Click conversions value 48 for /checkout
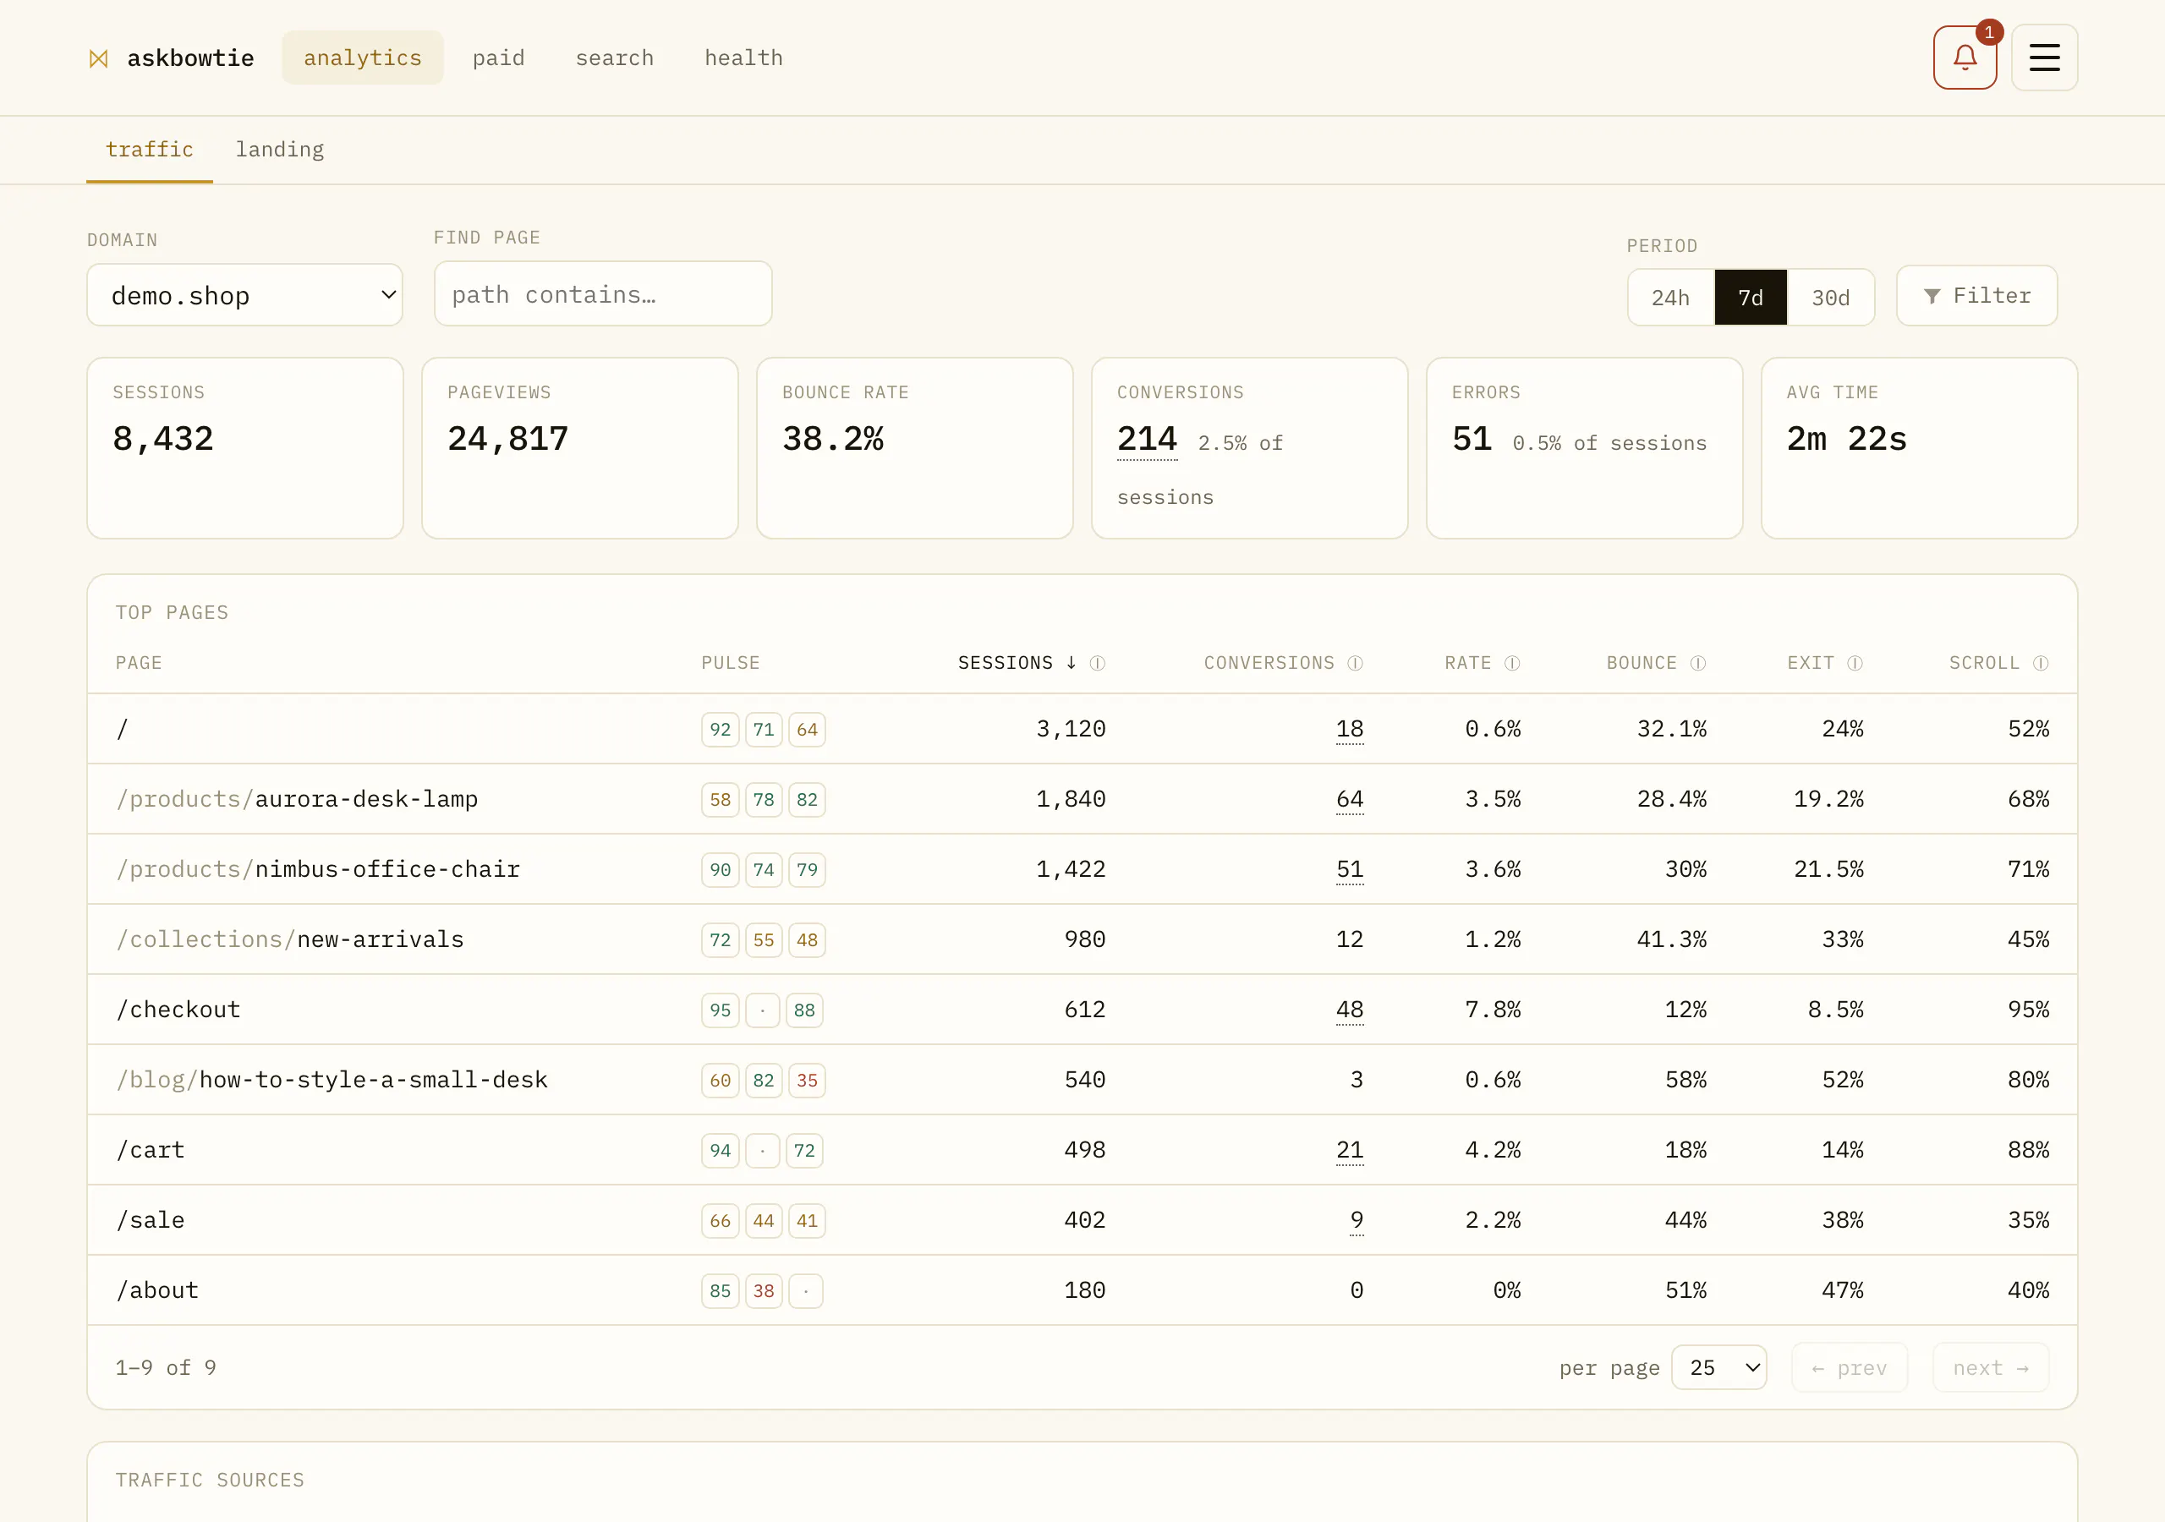This screenshot has height=1522, width=2165. 1350,1010
